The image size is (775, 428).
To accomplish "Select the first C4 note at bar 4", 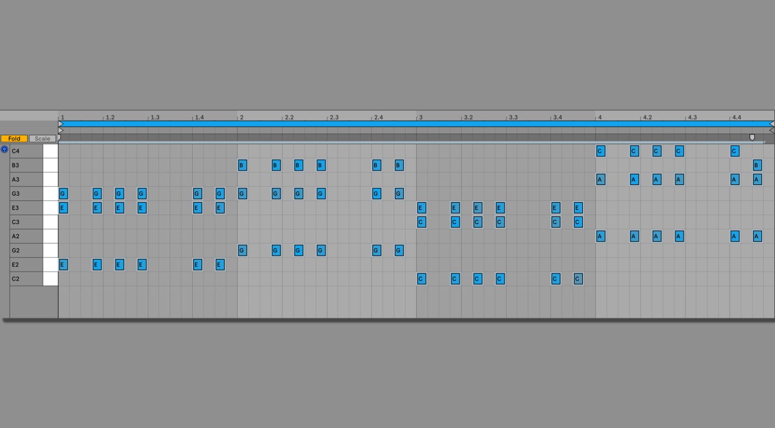I will pyautogui.click(x=600, y=151).
